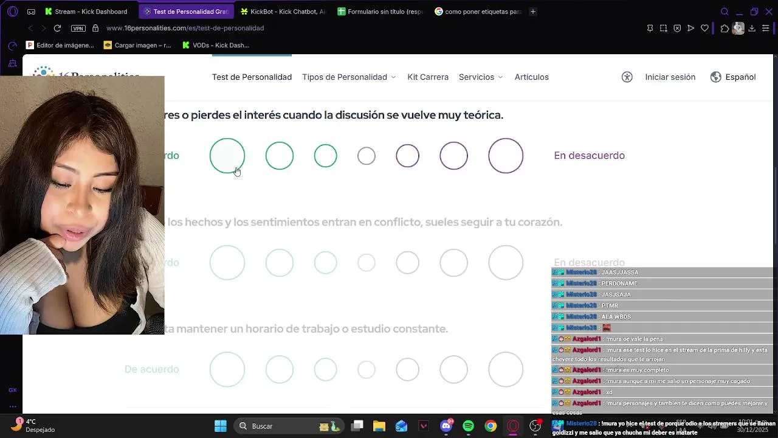Select strongest disagree circle for teórica question

point(506,156)
